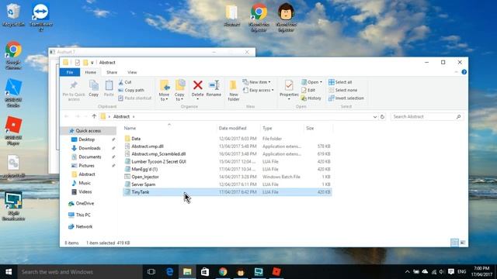Rename the selected file via ribbon
This screenshot has height=279, width=497.
point(214,88)
